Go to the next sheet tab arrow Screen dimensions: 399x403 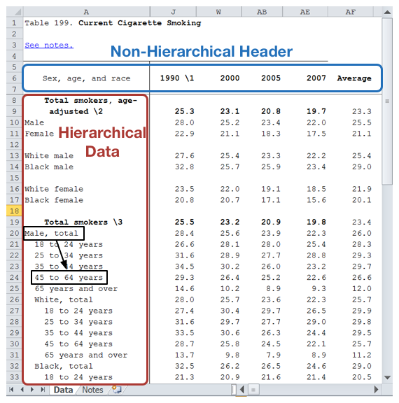pos(32,390)
